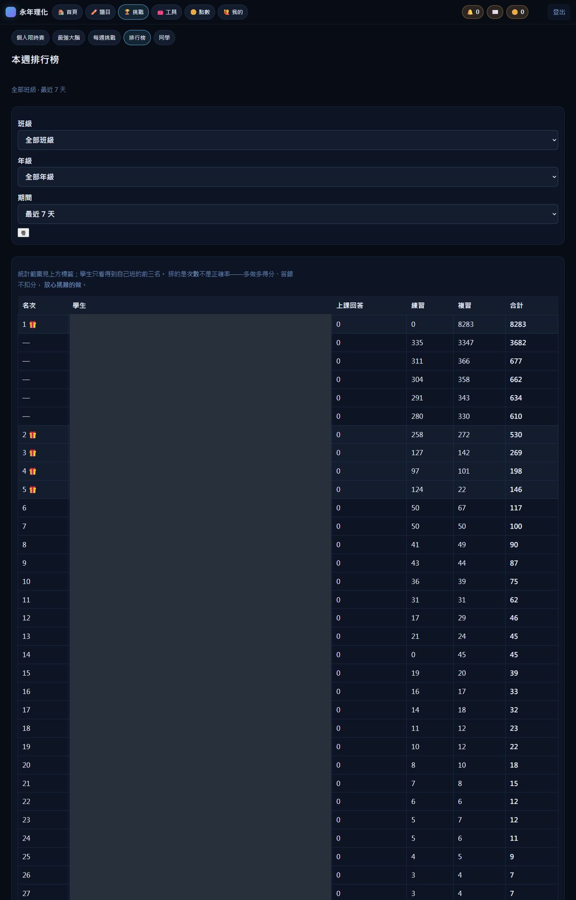The height and width of the screenshot is (900, 576).
Task: Open the mail messages icon
Action: point(495,12)
